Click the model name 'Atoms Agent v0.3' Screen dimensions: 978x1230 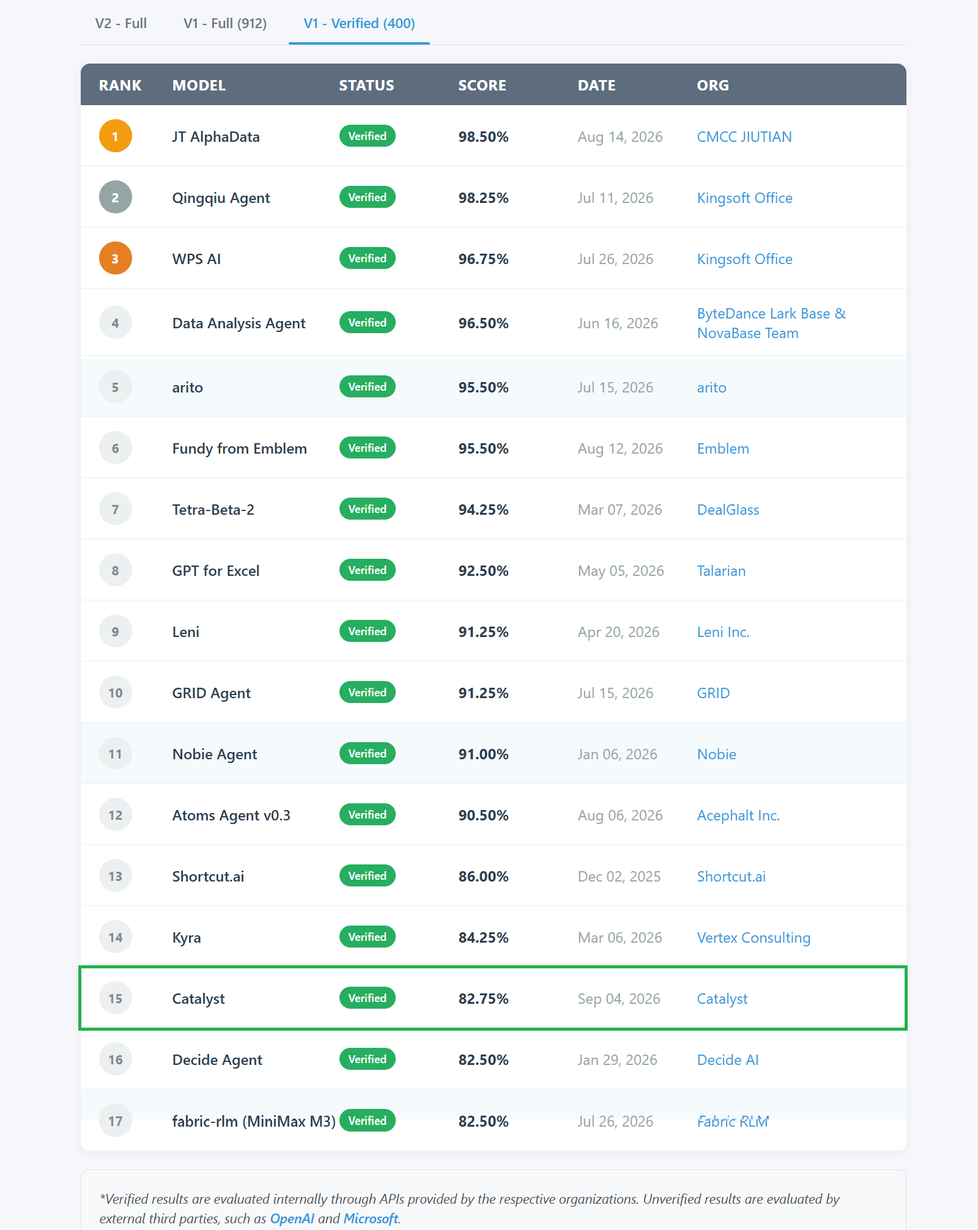pyautogui.click(x=231, y=816)
